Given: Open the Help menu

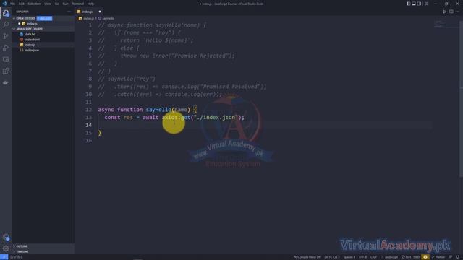Looking at the screenshot, I should 90,4.
